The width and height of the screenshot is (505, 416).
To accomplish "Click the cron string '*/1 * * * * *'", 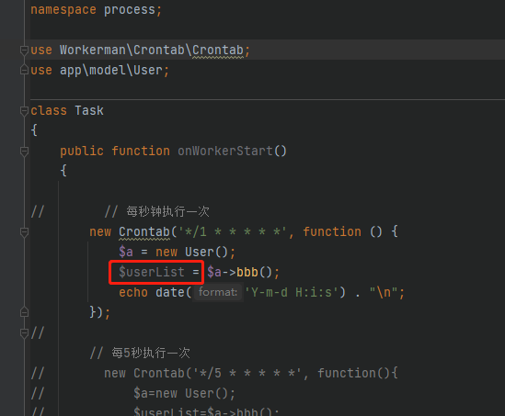I will 232,232.
